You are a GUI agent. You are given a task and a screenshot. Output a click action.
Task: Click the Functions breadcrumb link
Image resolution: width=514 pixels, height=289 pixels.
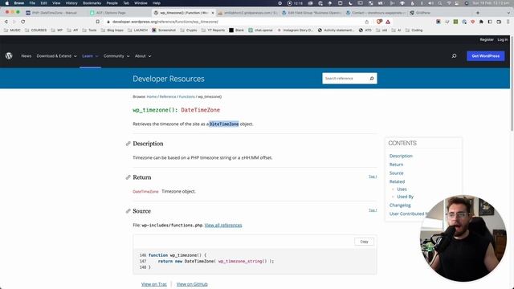pyautogui.click(x=187, y=96)
